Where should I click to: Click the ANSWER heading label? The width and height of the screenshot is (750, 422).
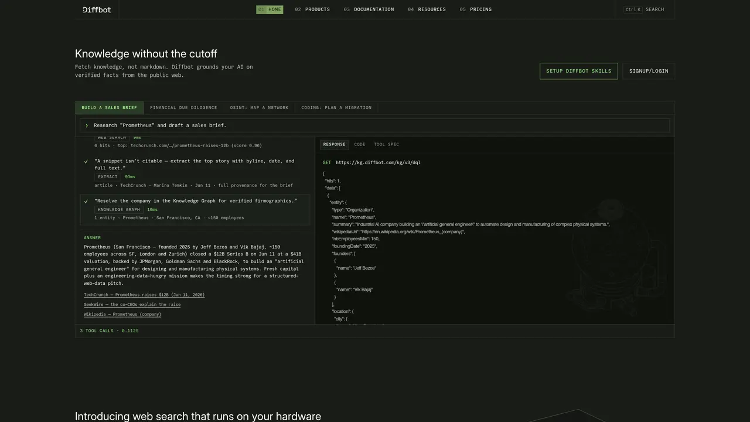[93, 237]
